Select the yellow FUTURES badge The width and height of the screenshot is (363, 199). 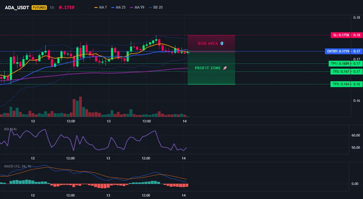[39, 7]
